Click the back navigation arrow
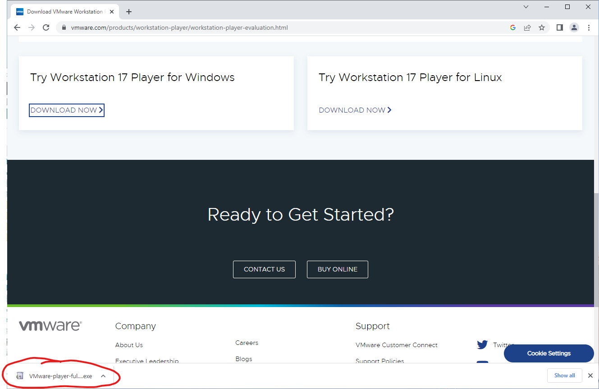 pos(17,27)
